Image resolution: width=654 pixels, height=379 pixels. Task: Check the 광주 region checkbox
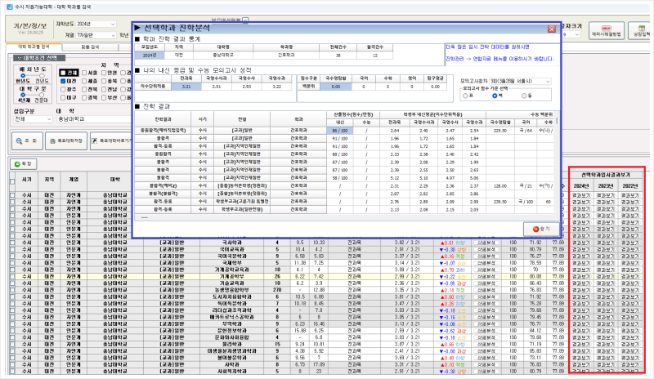tap(63, 89)
